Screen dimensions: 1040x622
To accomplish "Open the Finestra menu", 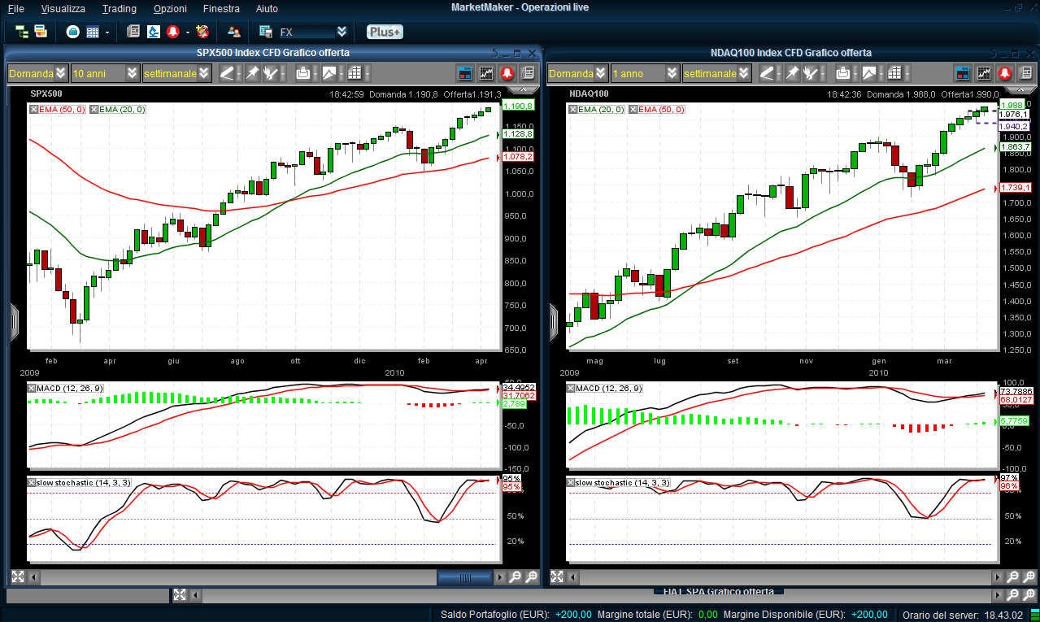I will click(221, 8).
